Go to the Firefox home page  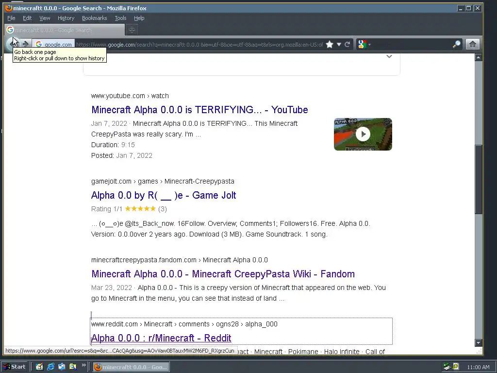point(472,44)
